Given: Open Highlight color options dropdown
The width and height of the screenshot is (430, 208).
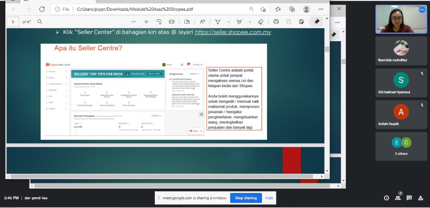Looking at the screenshot, I should pos(250,22).
